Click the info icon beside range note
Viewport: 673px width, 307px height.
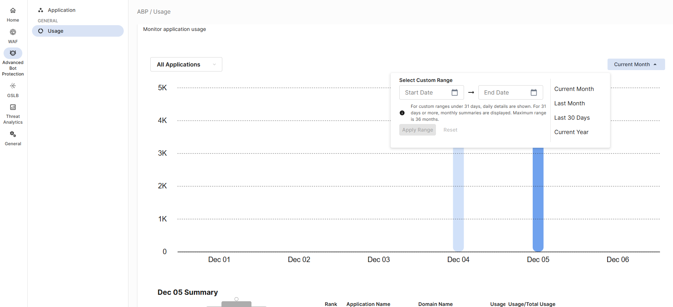coord(402,113)
